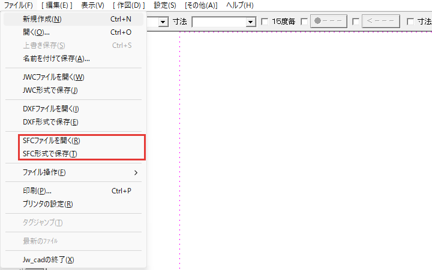
Task: Click the <--- arrow button
Action: (x=381, y=21)
